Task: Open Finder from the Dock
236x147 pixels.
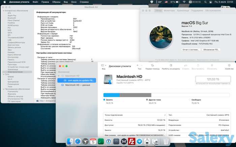Action: (70, 141)
